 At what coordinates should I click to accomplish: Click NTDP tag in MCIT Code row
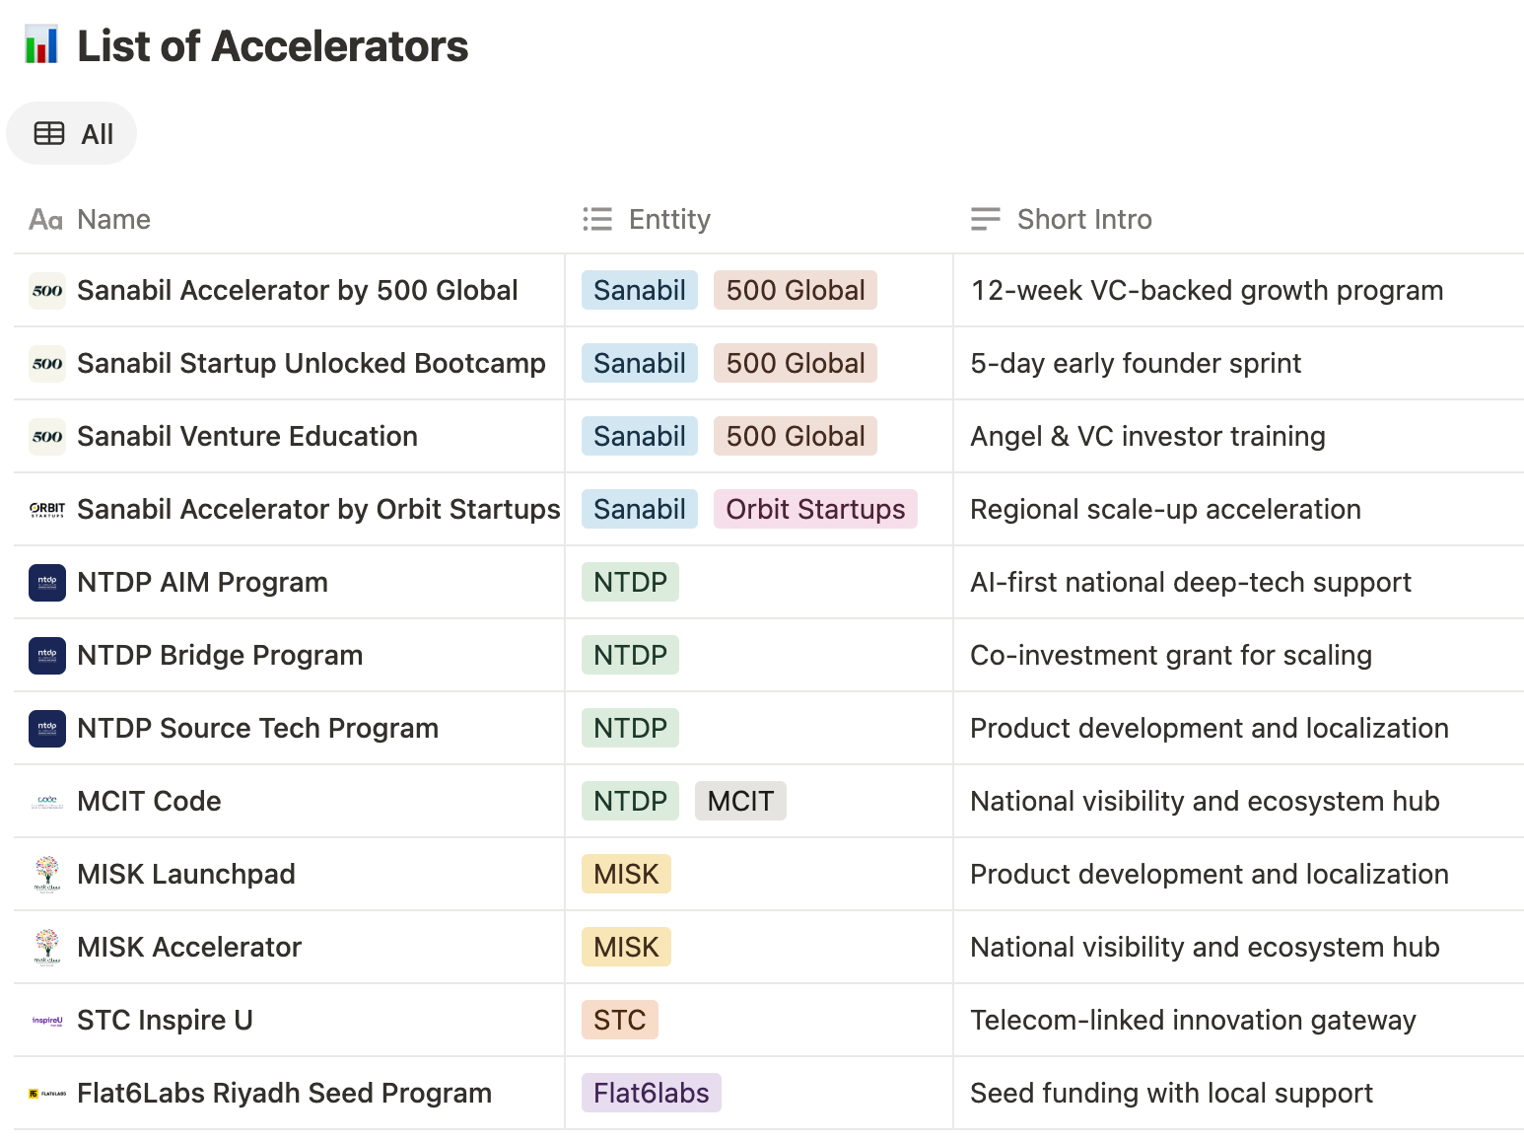631,802
